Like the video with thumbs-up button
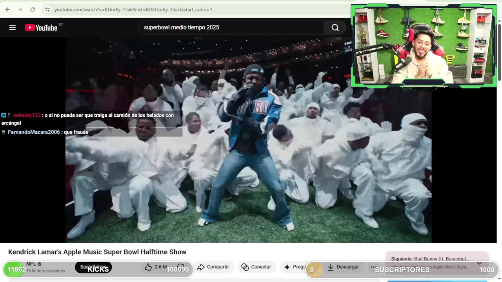 click(156, 267)
